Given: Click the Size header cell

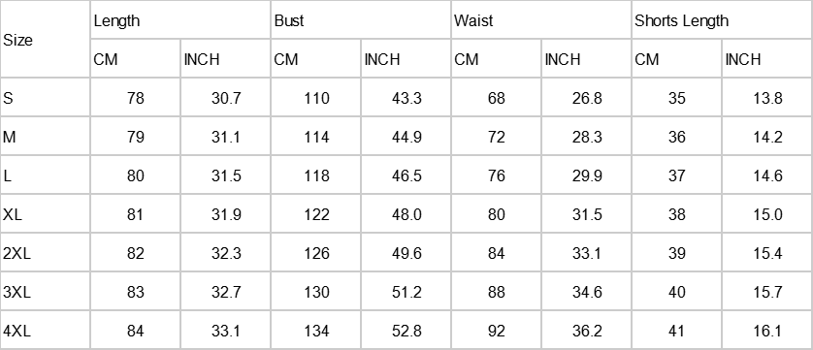Looking at the screenshot, I should [45, 40].
